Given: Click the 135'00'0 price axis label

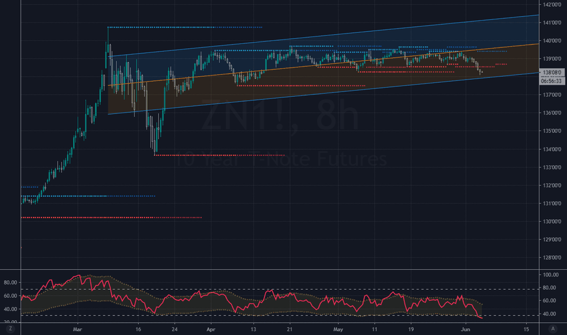Looking at the screenshot, I should coord(552,131).
